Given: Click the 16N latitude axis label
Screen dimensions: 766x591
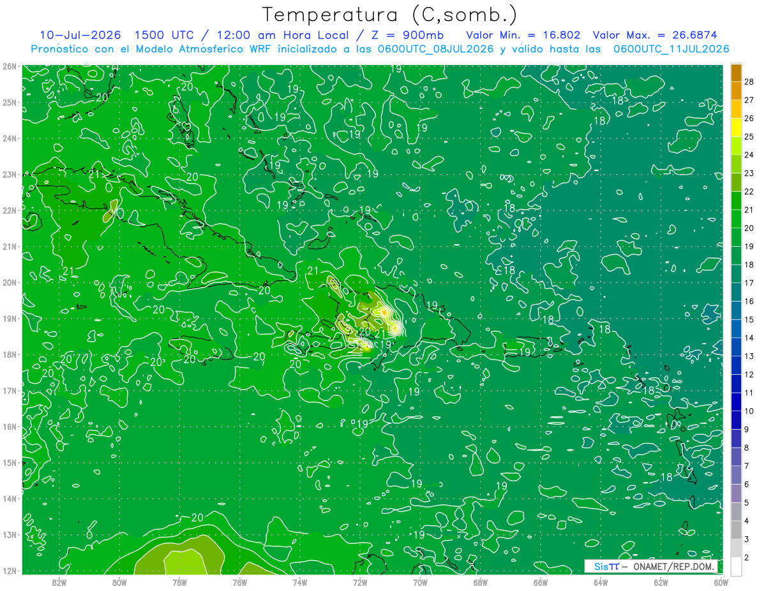Looking at the screenshot, I should point(10,427).
